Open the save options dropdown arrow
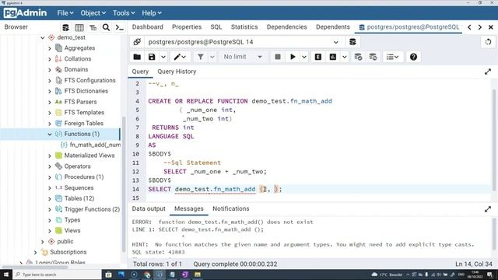This screenshot has height=280, width=498. (x=163, y=57)
